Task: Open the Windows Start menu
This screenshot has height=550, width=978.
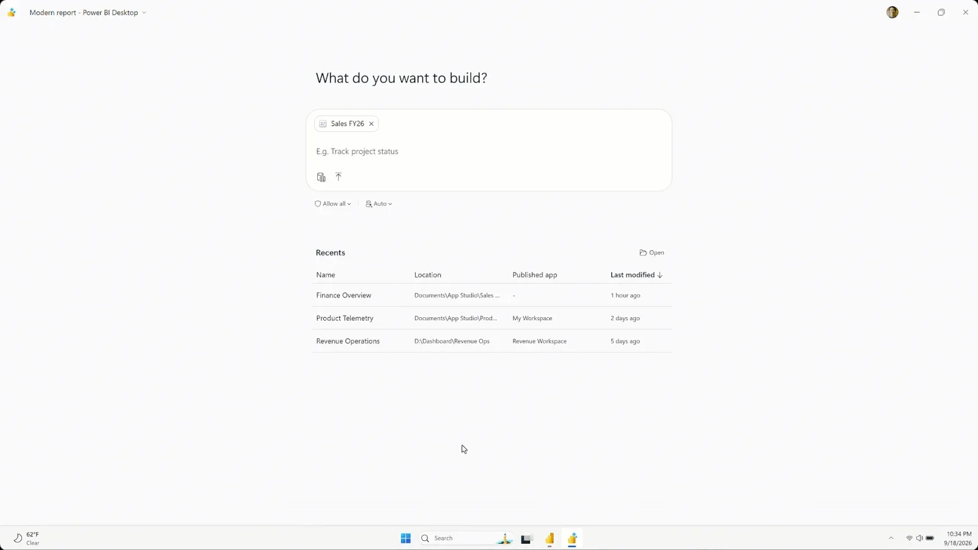Action: pyautogui.click(x=406, y=538)
